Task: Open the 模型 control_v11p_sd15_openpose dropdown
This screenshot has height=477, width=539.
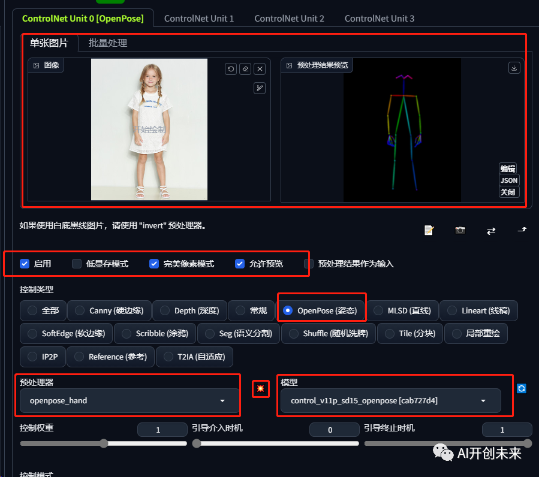Action: [391, 401]
